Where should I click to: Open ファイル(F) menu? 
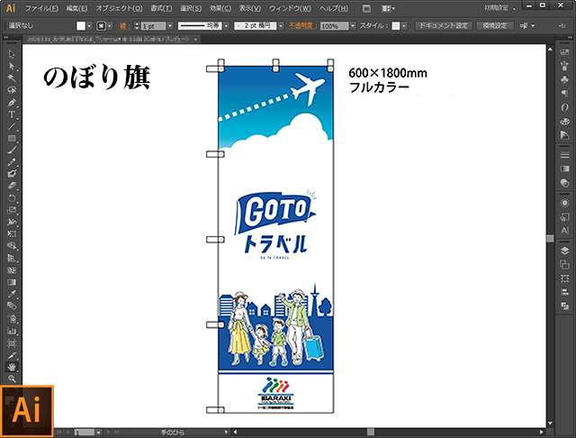[x=41, y=8]
